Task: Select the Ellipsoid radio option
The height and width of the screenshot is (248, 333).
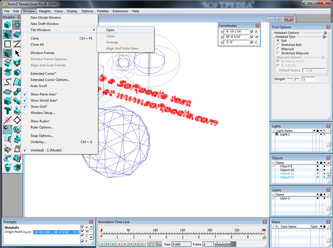Action: (x=278, y=49)
